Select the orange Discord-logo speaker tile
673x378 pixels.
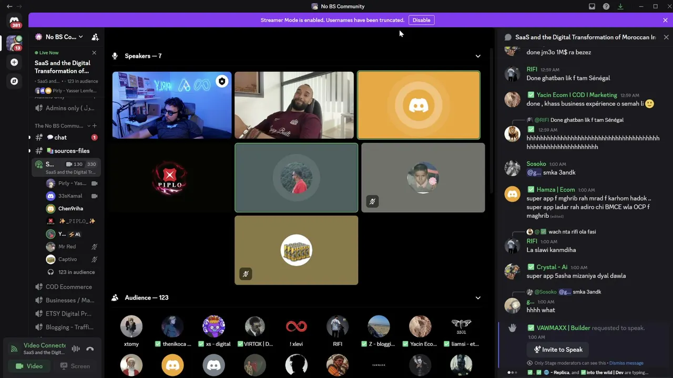coord(419,105)
